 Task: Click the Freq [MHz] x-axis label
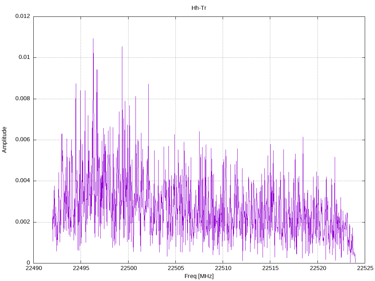point(199,276)
